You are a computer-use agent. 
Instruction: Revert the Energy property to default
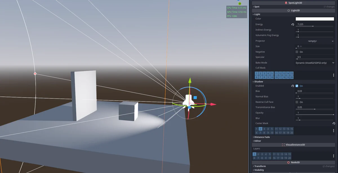(x=293, y=24)
